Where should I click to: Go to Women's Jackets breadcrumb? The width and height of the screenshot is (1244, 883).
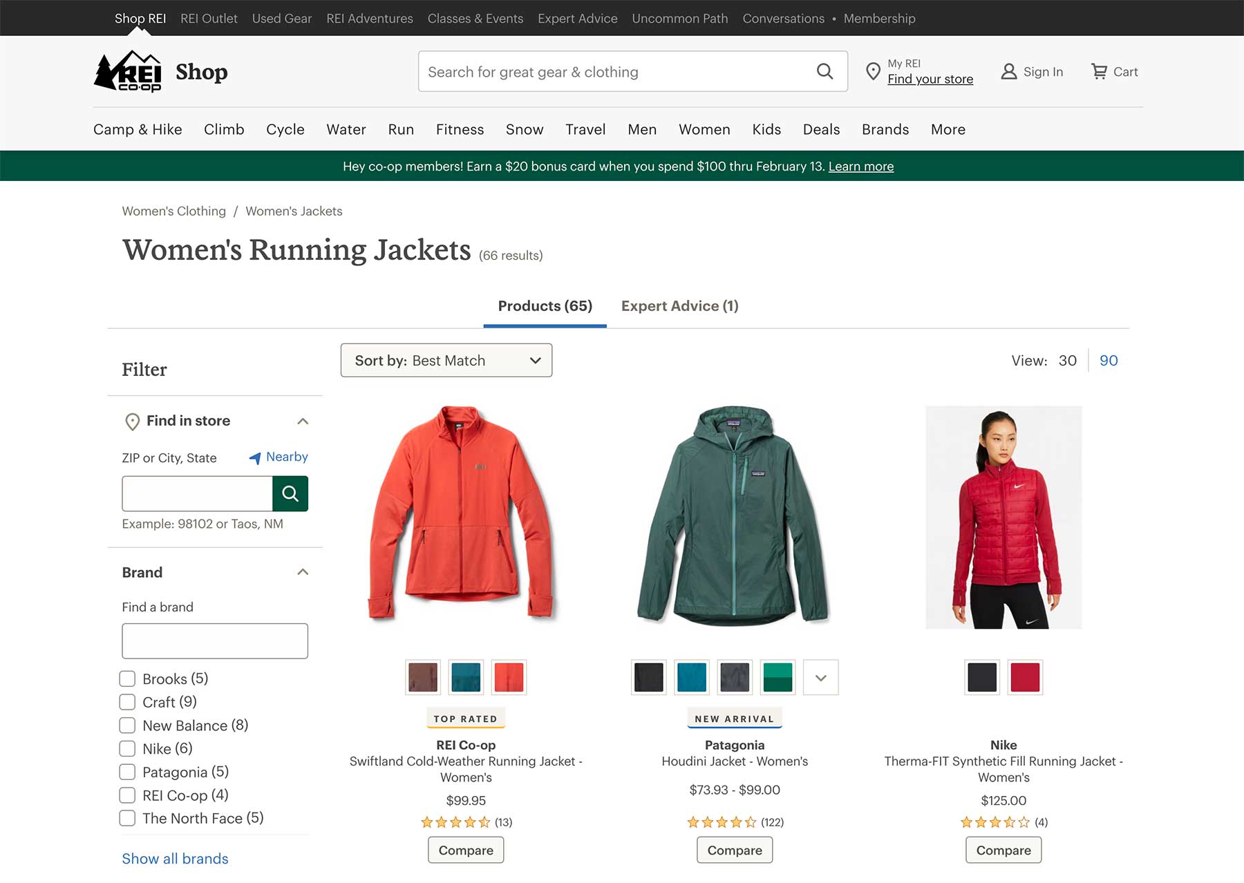click(294, 211)
